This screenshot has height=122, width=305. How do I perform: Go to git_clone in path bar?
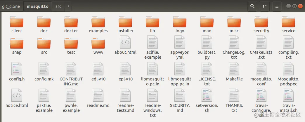(11, 6)
